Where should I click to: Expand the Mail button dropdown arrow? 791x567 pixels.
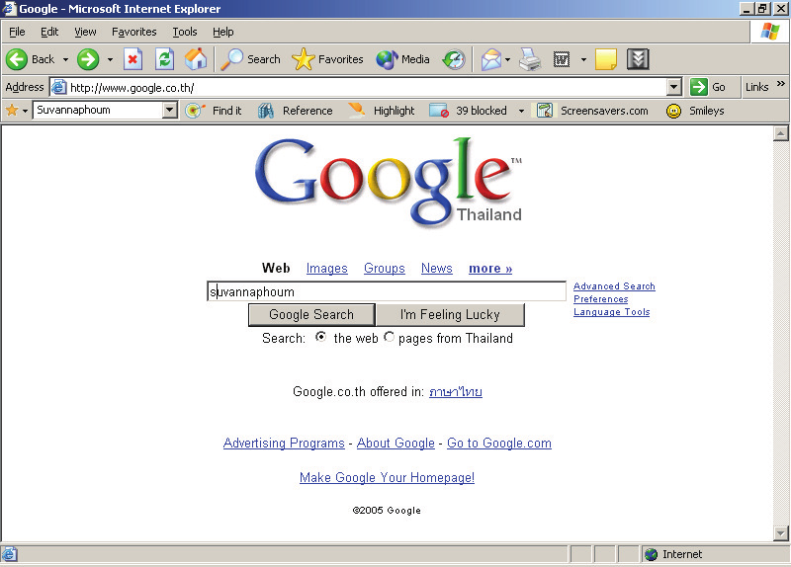507,59
